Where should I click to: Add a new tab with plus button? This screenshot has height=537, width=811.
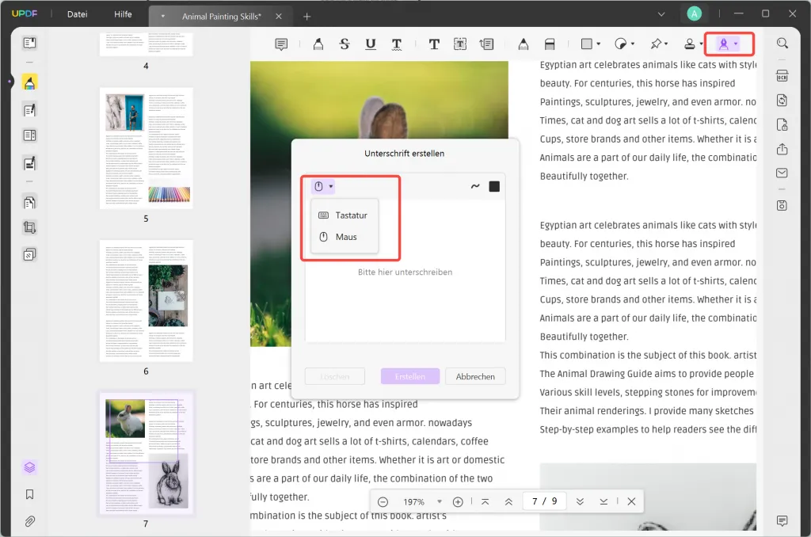pos(307,17)
